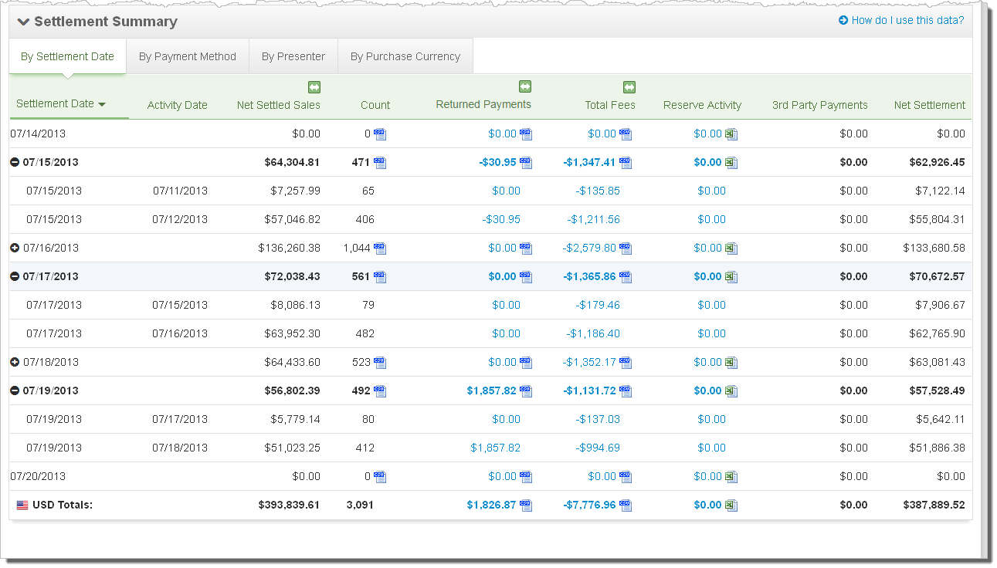
Task: Download Total Fees CSV beside -$1,365.86
Action: [626, 277]
